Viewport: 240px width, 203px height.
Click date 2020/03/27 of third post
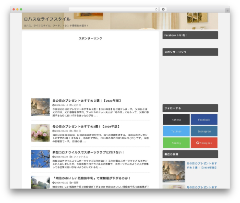(61, 157)
